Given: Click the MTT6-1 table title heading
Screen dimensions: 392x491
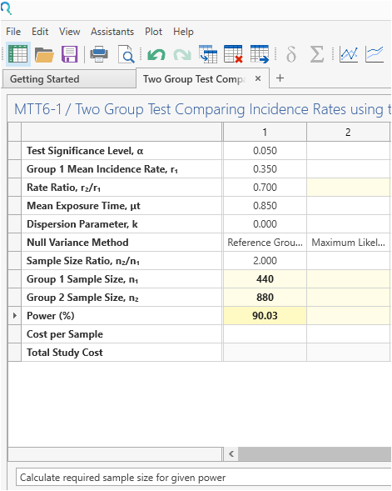Looking at the screenshot, I should [202, 109].
